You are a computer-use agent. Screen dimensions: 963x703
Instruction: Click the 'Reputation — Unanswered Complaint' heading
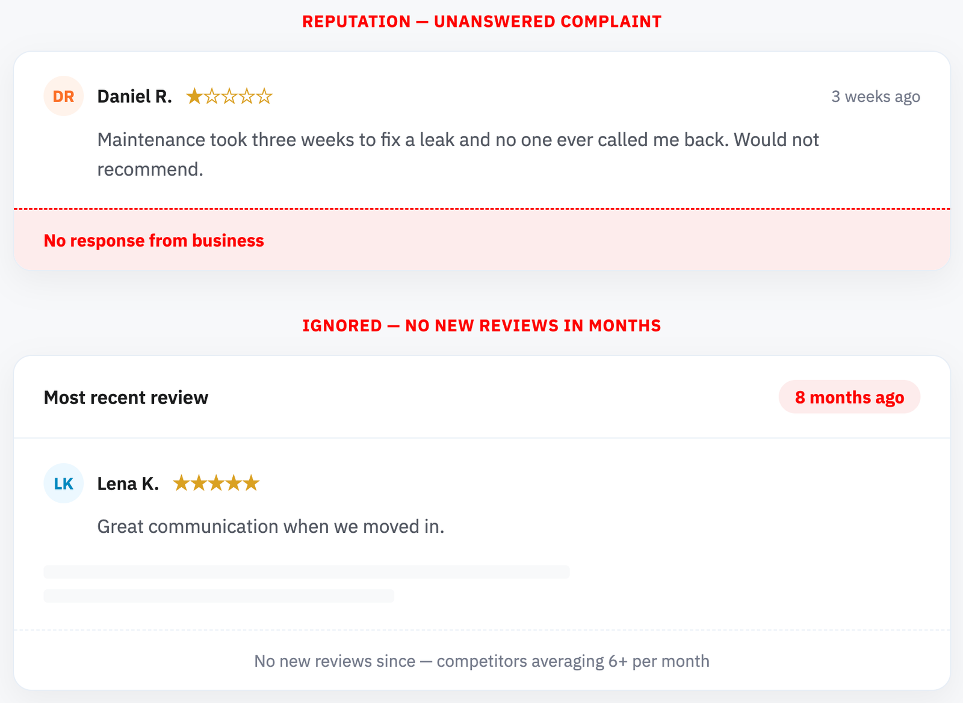[482, 22]
